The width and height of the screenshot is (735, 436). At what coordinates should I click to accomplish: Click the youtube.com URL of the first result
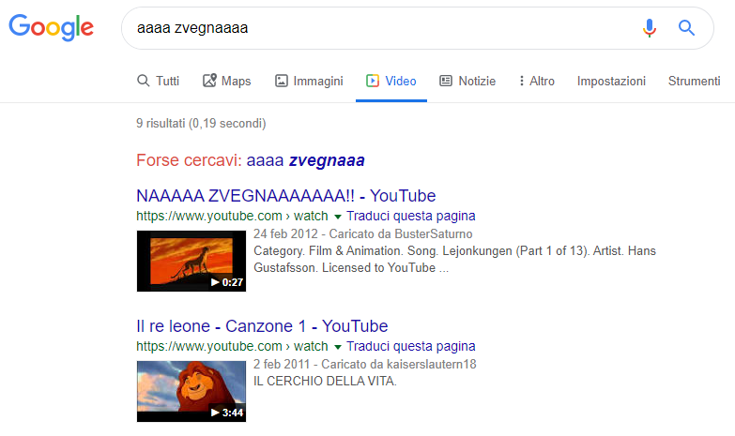tap(232, 216)
